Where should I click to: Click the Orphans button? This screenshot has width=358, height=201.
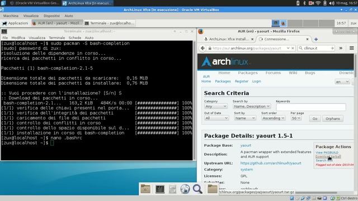333,118
